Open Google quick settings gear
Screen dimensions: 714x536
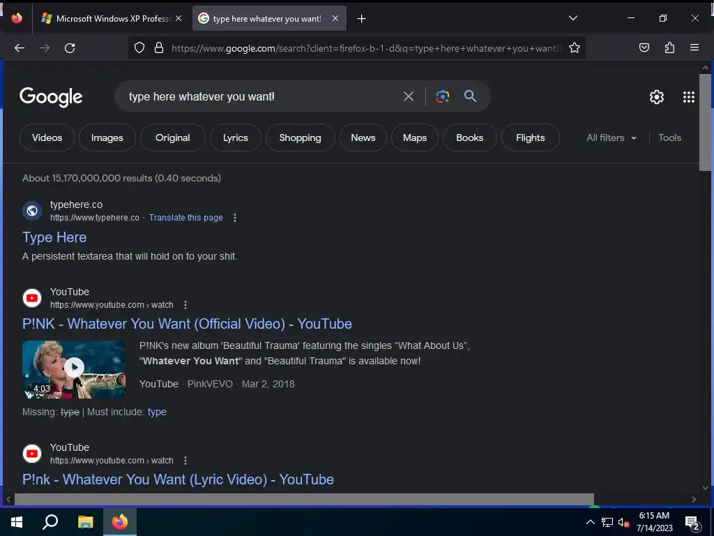pos(657,96)
